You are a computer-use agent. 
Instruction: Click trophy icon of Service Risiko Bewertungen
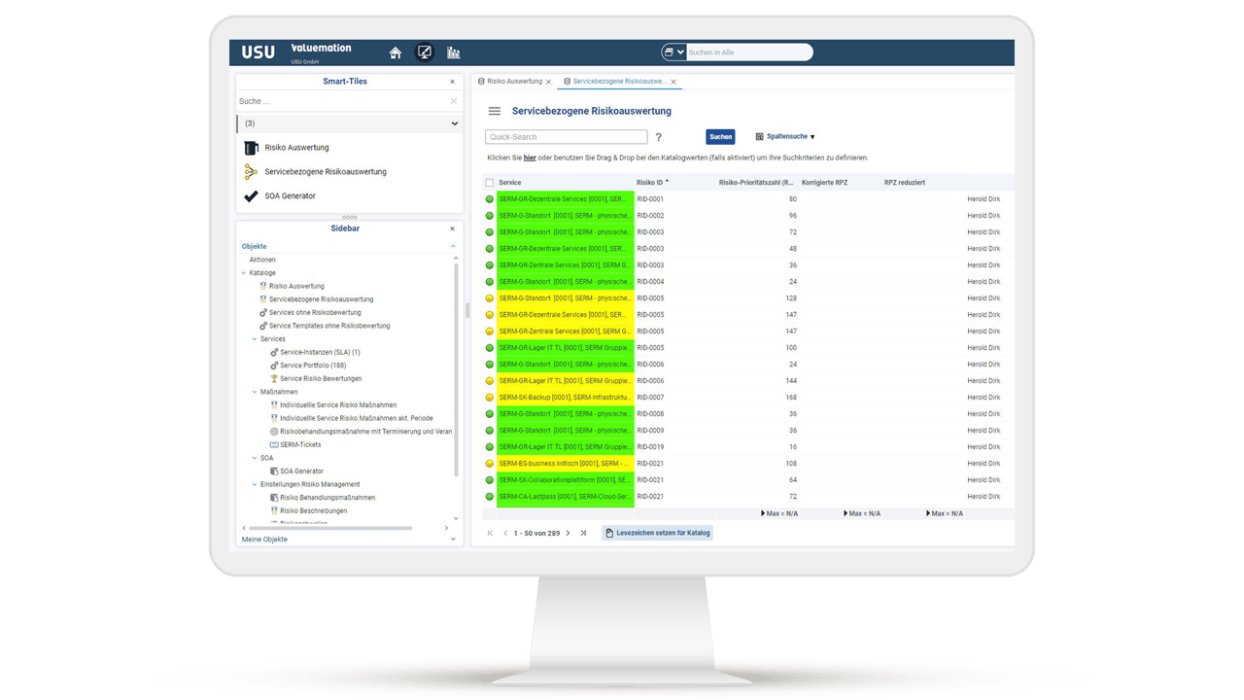pos(274,379)
